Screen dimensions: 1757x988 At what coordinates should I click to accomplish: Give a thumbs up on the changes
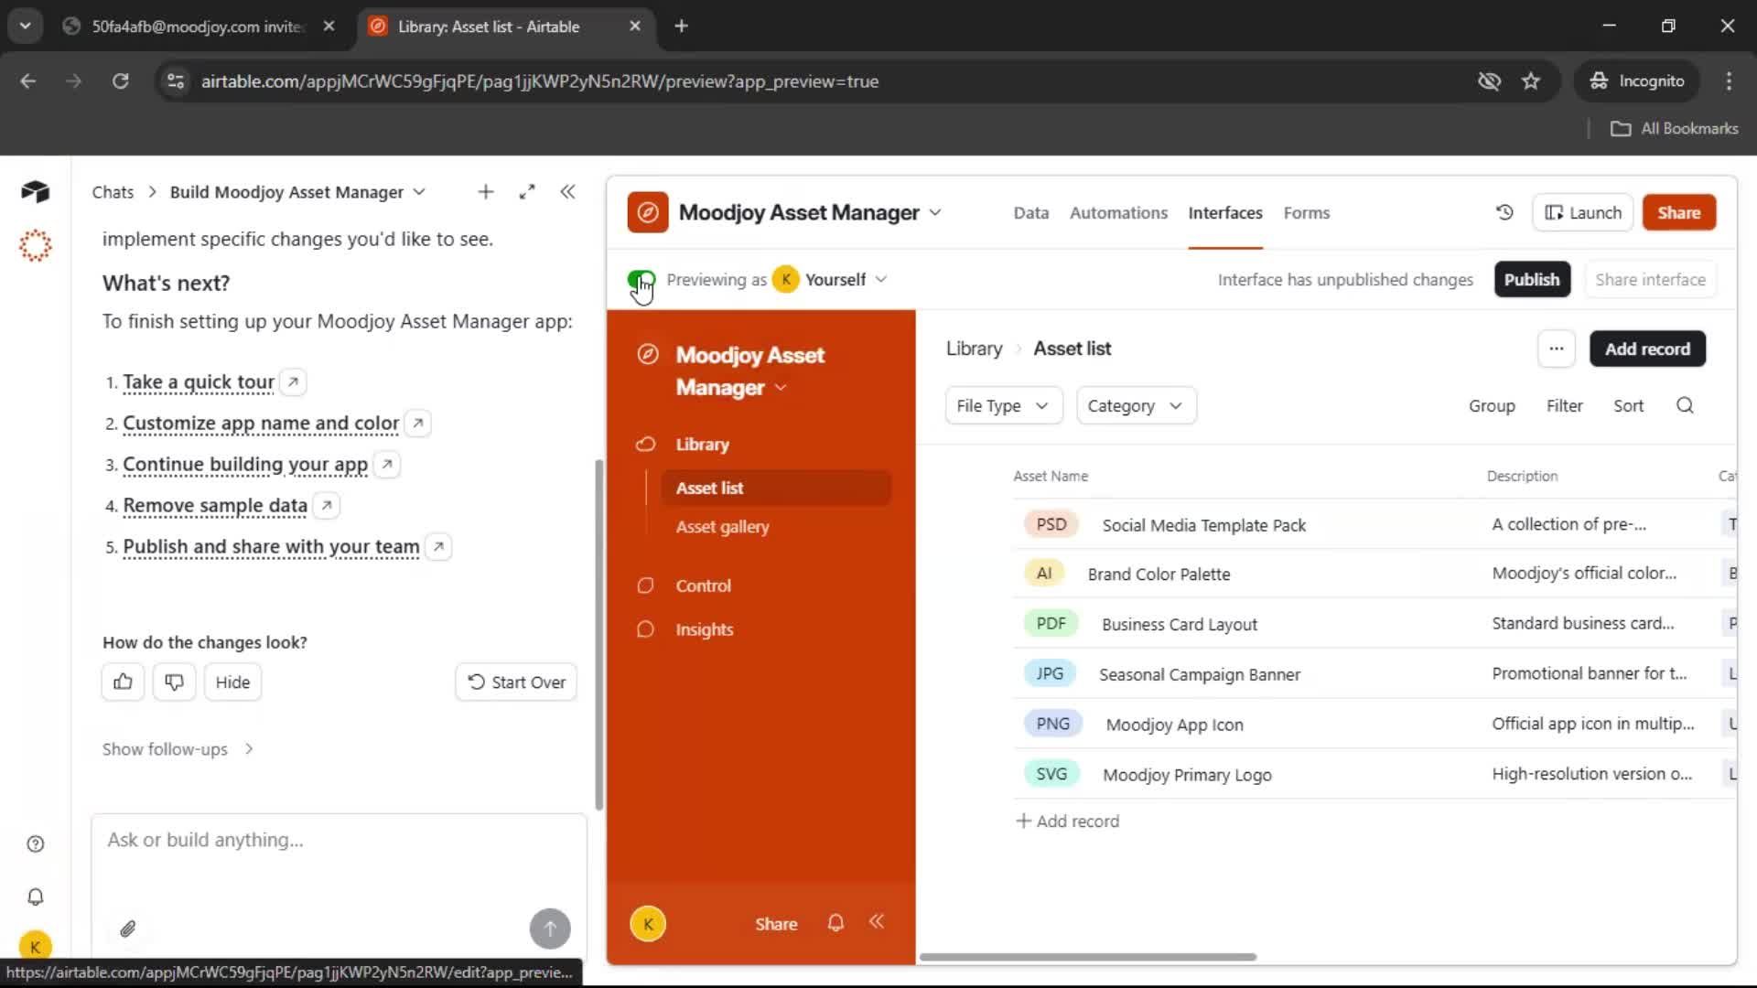click(x=123, y=682)
